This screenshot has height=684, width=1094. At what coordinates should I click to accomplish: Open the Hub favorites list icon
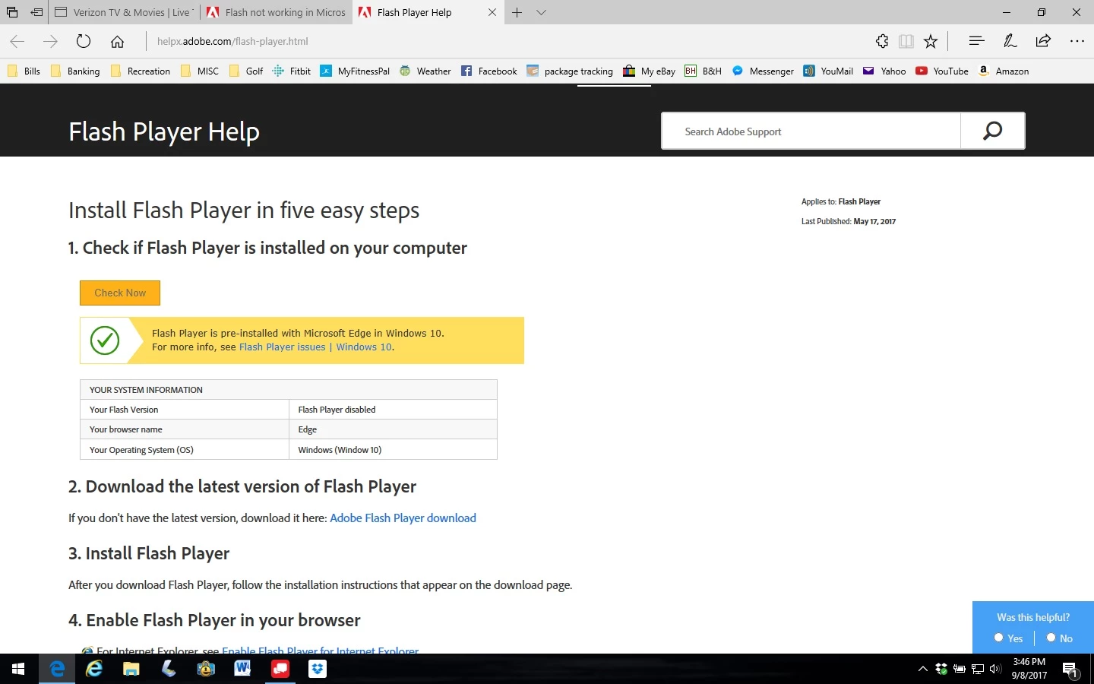pyautogui.click(x=977, y=41)
